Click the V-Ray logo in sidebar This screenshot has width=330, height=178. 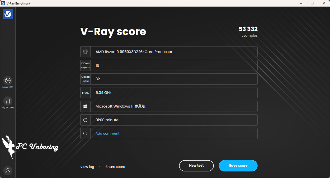(x=8, y=14)
